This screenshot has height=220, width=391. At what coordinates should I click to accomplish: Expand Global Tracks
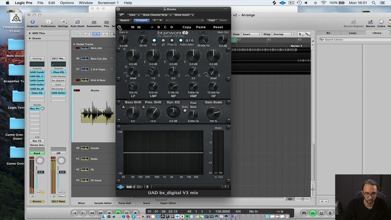[x=74, y=44]
